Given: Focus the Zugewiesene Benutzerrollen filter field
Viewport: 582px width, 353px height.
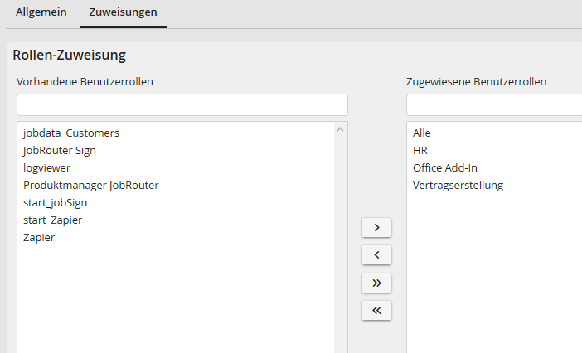Looking at the screenshot, I should pos(494,105).
